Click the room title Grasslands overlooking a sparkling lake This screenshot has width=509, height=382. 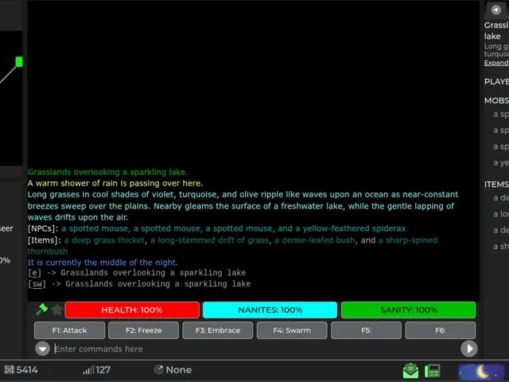107,172
